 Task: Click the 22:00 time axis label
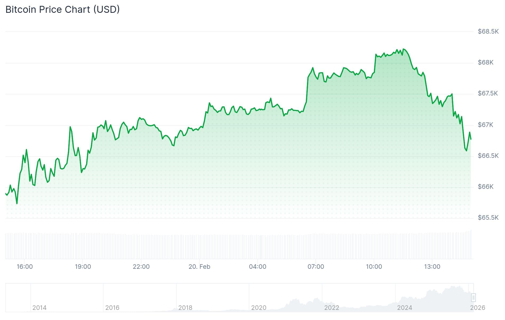click(141, 267)
